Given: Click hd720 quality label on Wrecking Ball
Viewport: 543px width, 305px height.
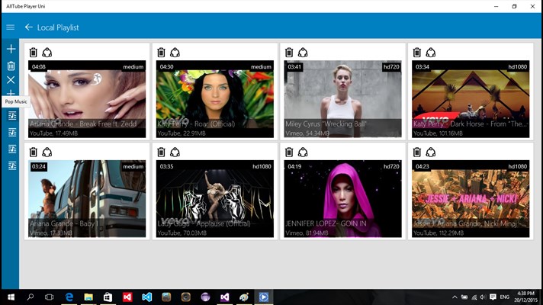Looking at the screenshot, I should (x=391, y=67).
